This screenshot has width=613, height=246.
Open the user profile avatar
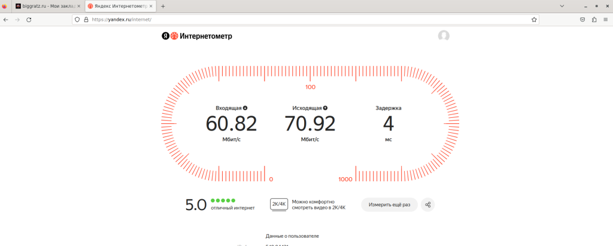(x=444, y=36)
